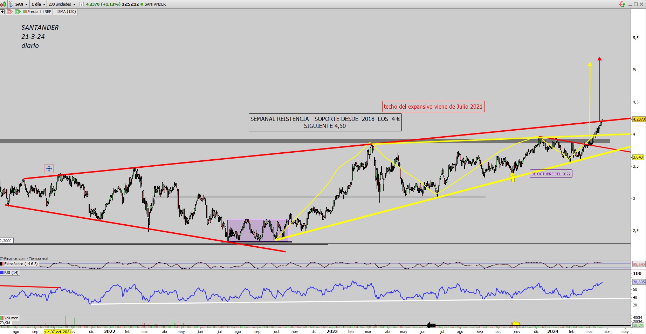Image resolution: width=646 pixels, height=334 pixels.
Task: Click the Precio label button
Action: coord(30,12)
